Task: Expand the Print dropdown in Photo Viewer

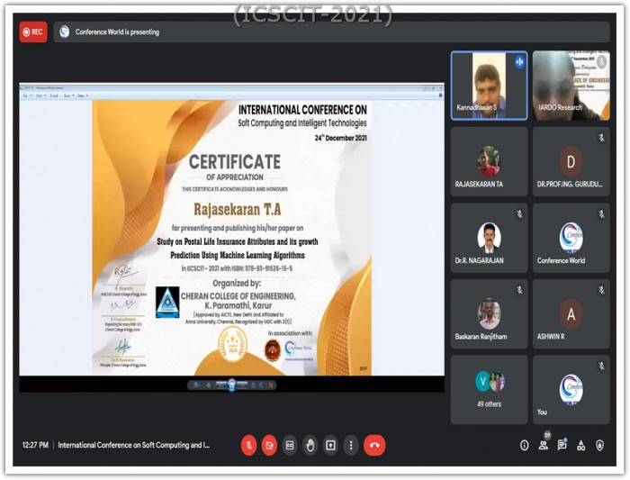Action: (x=42, y=95)
